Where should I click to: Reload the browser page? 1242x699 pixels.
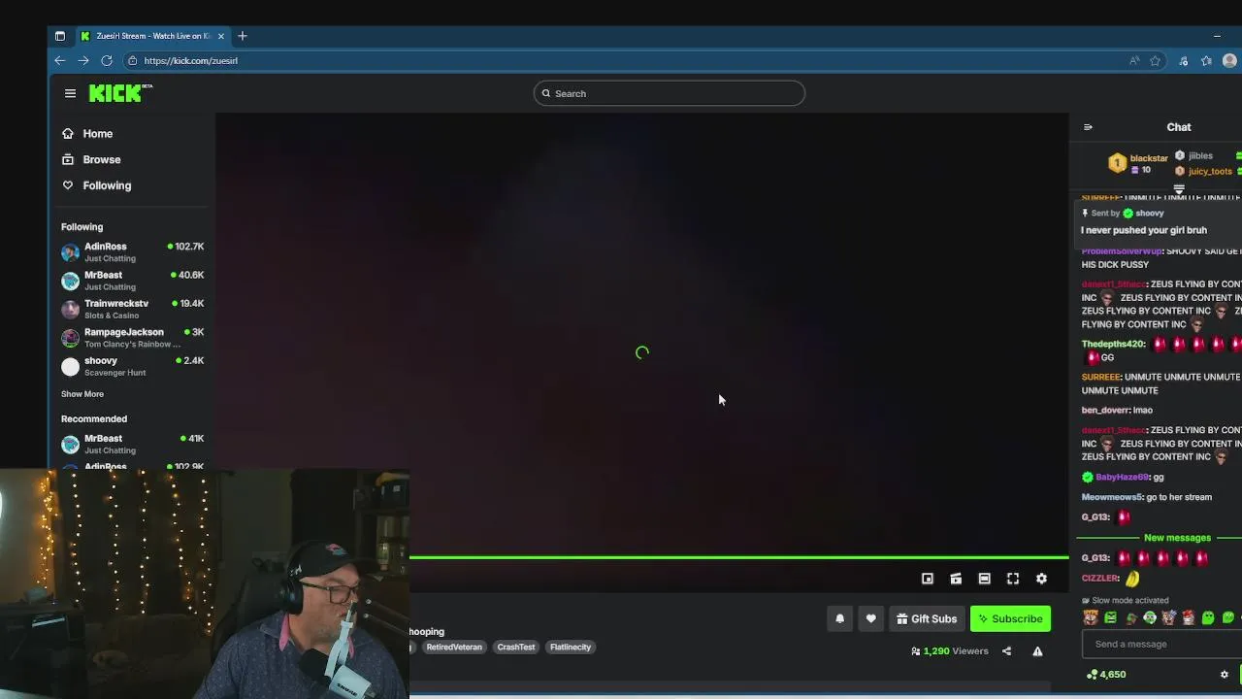107,60
